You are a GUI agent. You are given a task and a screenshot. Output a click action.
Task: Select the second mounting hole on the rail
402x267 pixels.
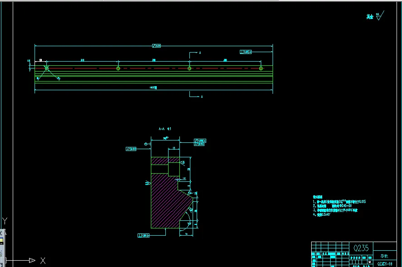click(x=118, y=68)
